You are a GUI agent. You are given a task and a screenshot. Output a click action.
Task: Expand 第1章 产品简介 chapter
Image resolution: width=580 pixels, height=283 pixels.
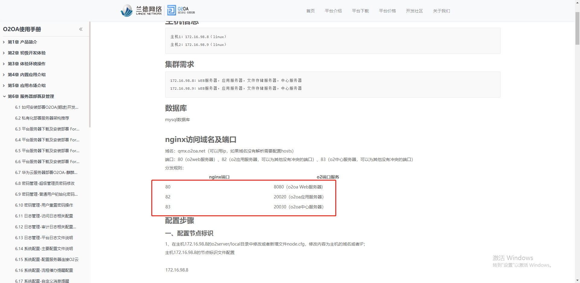[4, 42]
